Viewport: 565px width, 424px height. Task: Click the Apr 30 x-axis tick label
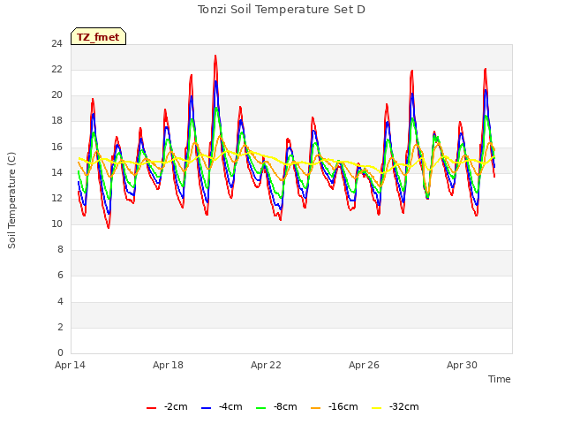462,365
